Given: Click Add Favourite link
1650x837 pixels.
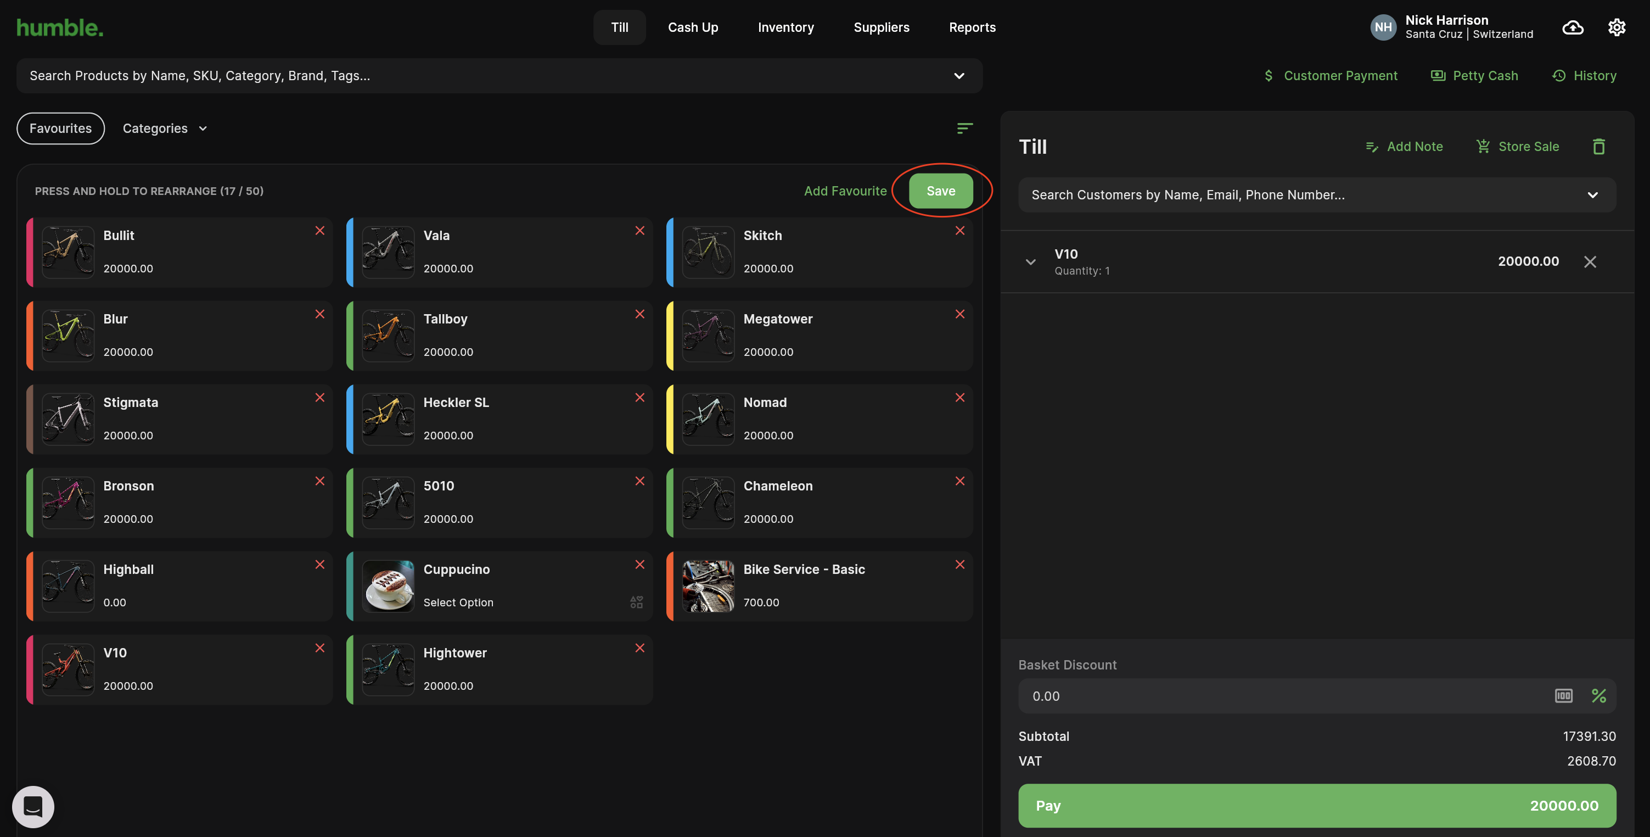Looking at the screenshot, I should coord(845,191).
